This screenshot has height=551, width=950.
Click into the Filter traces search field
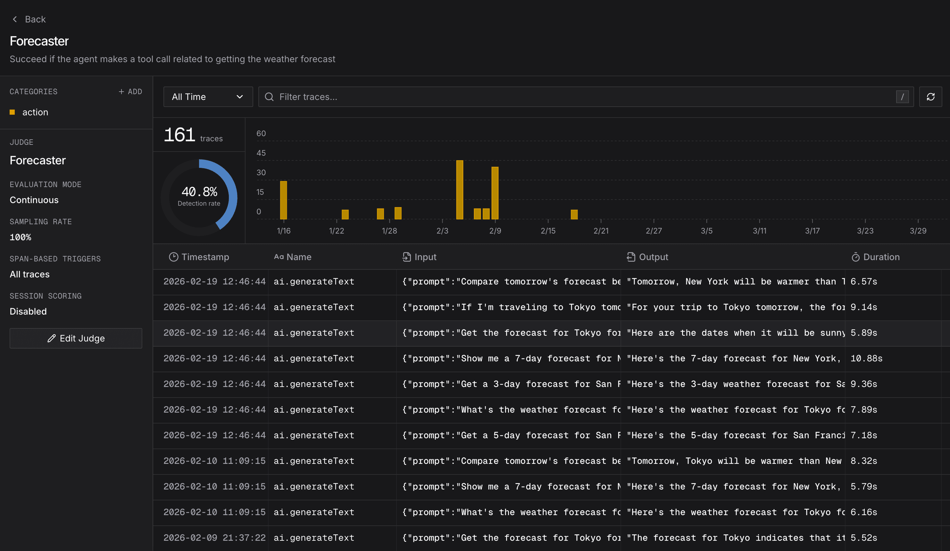(x=586, y=97)
